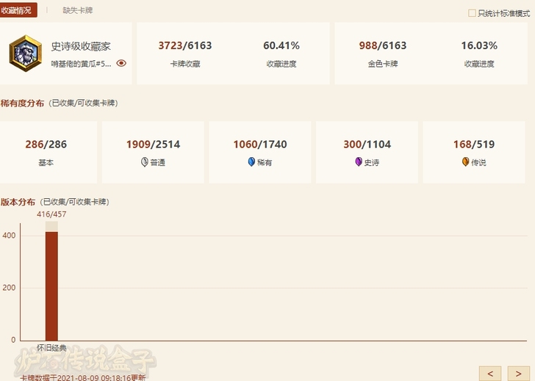Click the 16.03% golden progress value
This screenshot has height=381, width=535.
click(x=479, y=46)
